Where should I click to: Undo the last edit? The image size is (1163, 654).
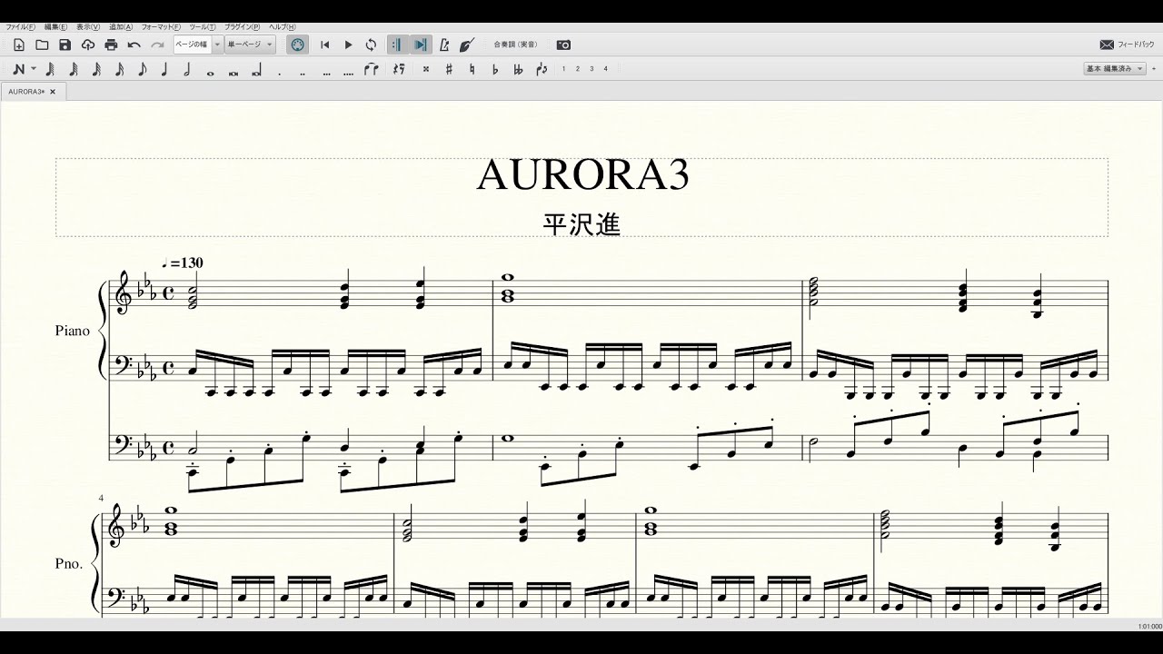click(134, 45)
